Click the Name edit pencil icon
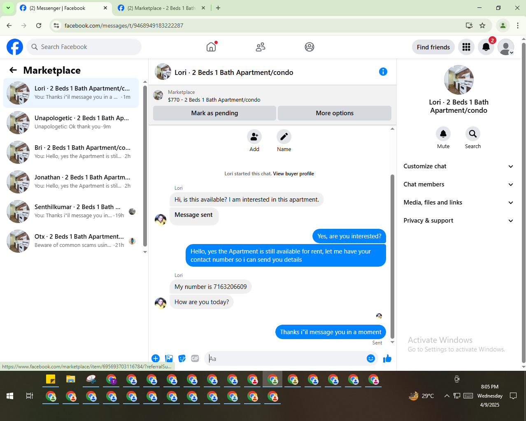Image resolution: width=526 pixels, height=421 pixels. [284, 137]
